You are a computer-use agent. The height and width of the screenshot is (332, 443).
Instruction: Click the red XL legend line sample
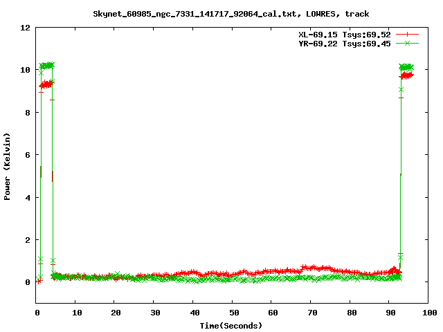pyautogui.click(x=408, y=34)
